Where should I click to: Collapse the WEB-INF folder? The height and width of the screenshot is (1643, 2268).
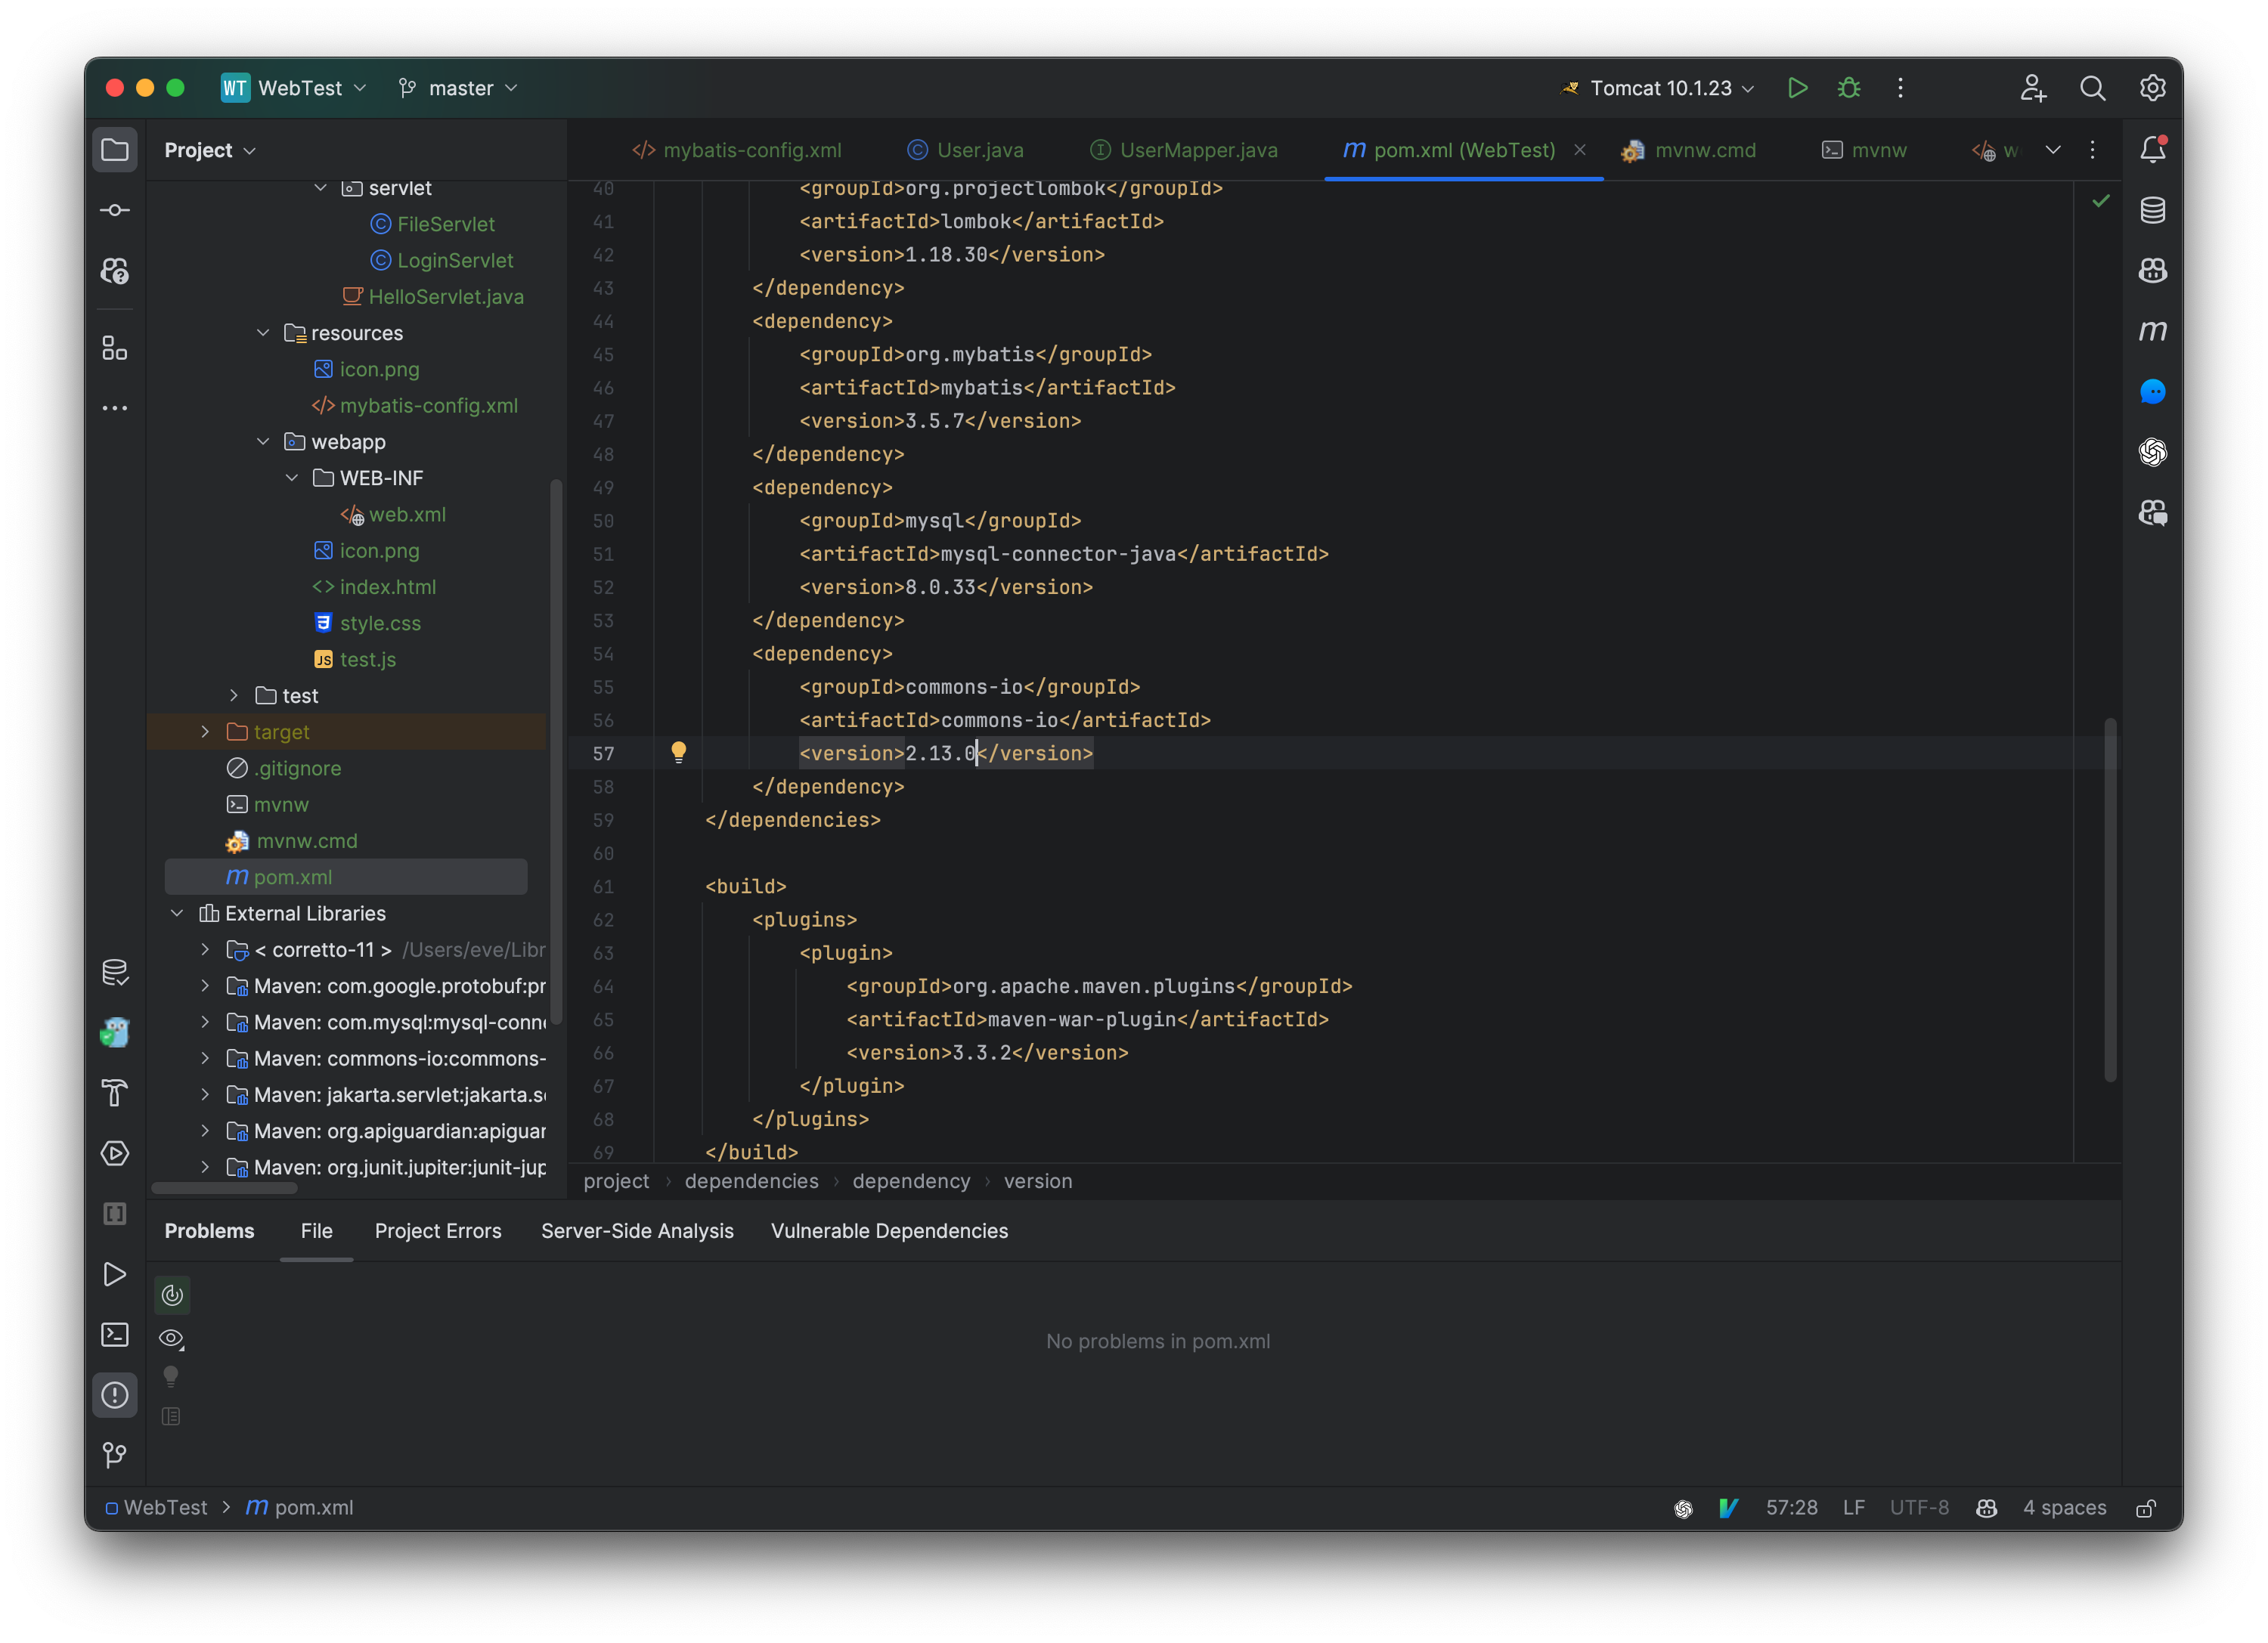(292, 478)
